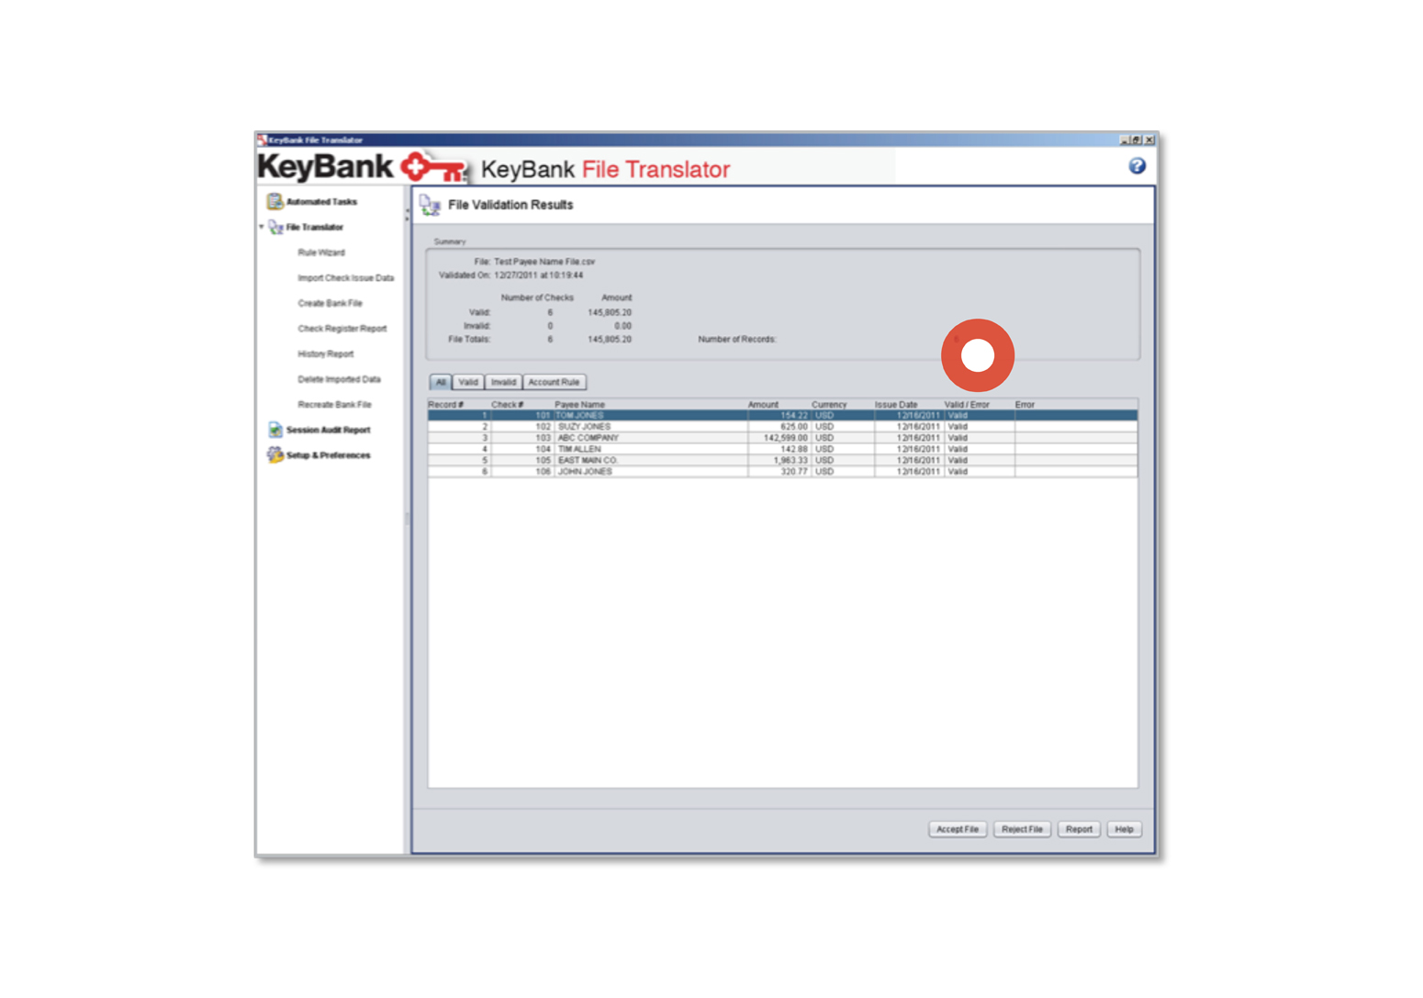Open the help question mark icon

(1137, 166)
